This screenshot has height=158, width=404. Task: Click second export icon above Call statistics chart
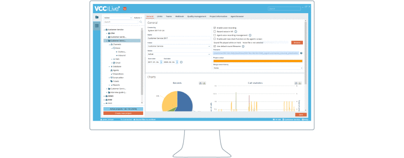(299, 83)
